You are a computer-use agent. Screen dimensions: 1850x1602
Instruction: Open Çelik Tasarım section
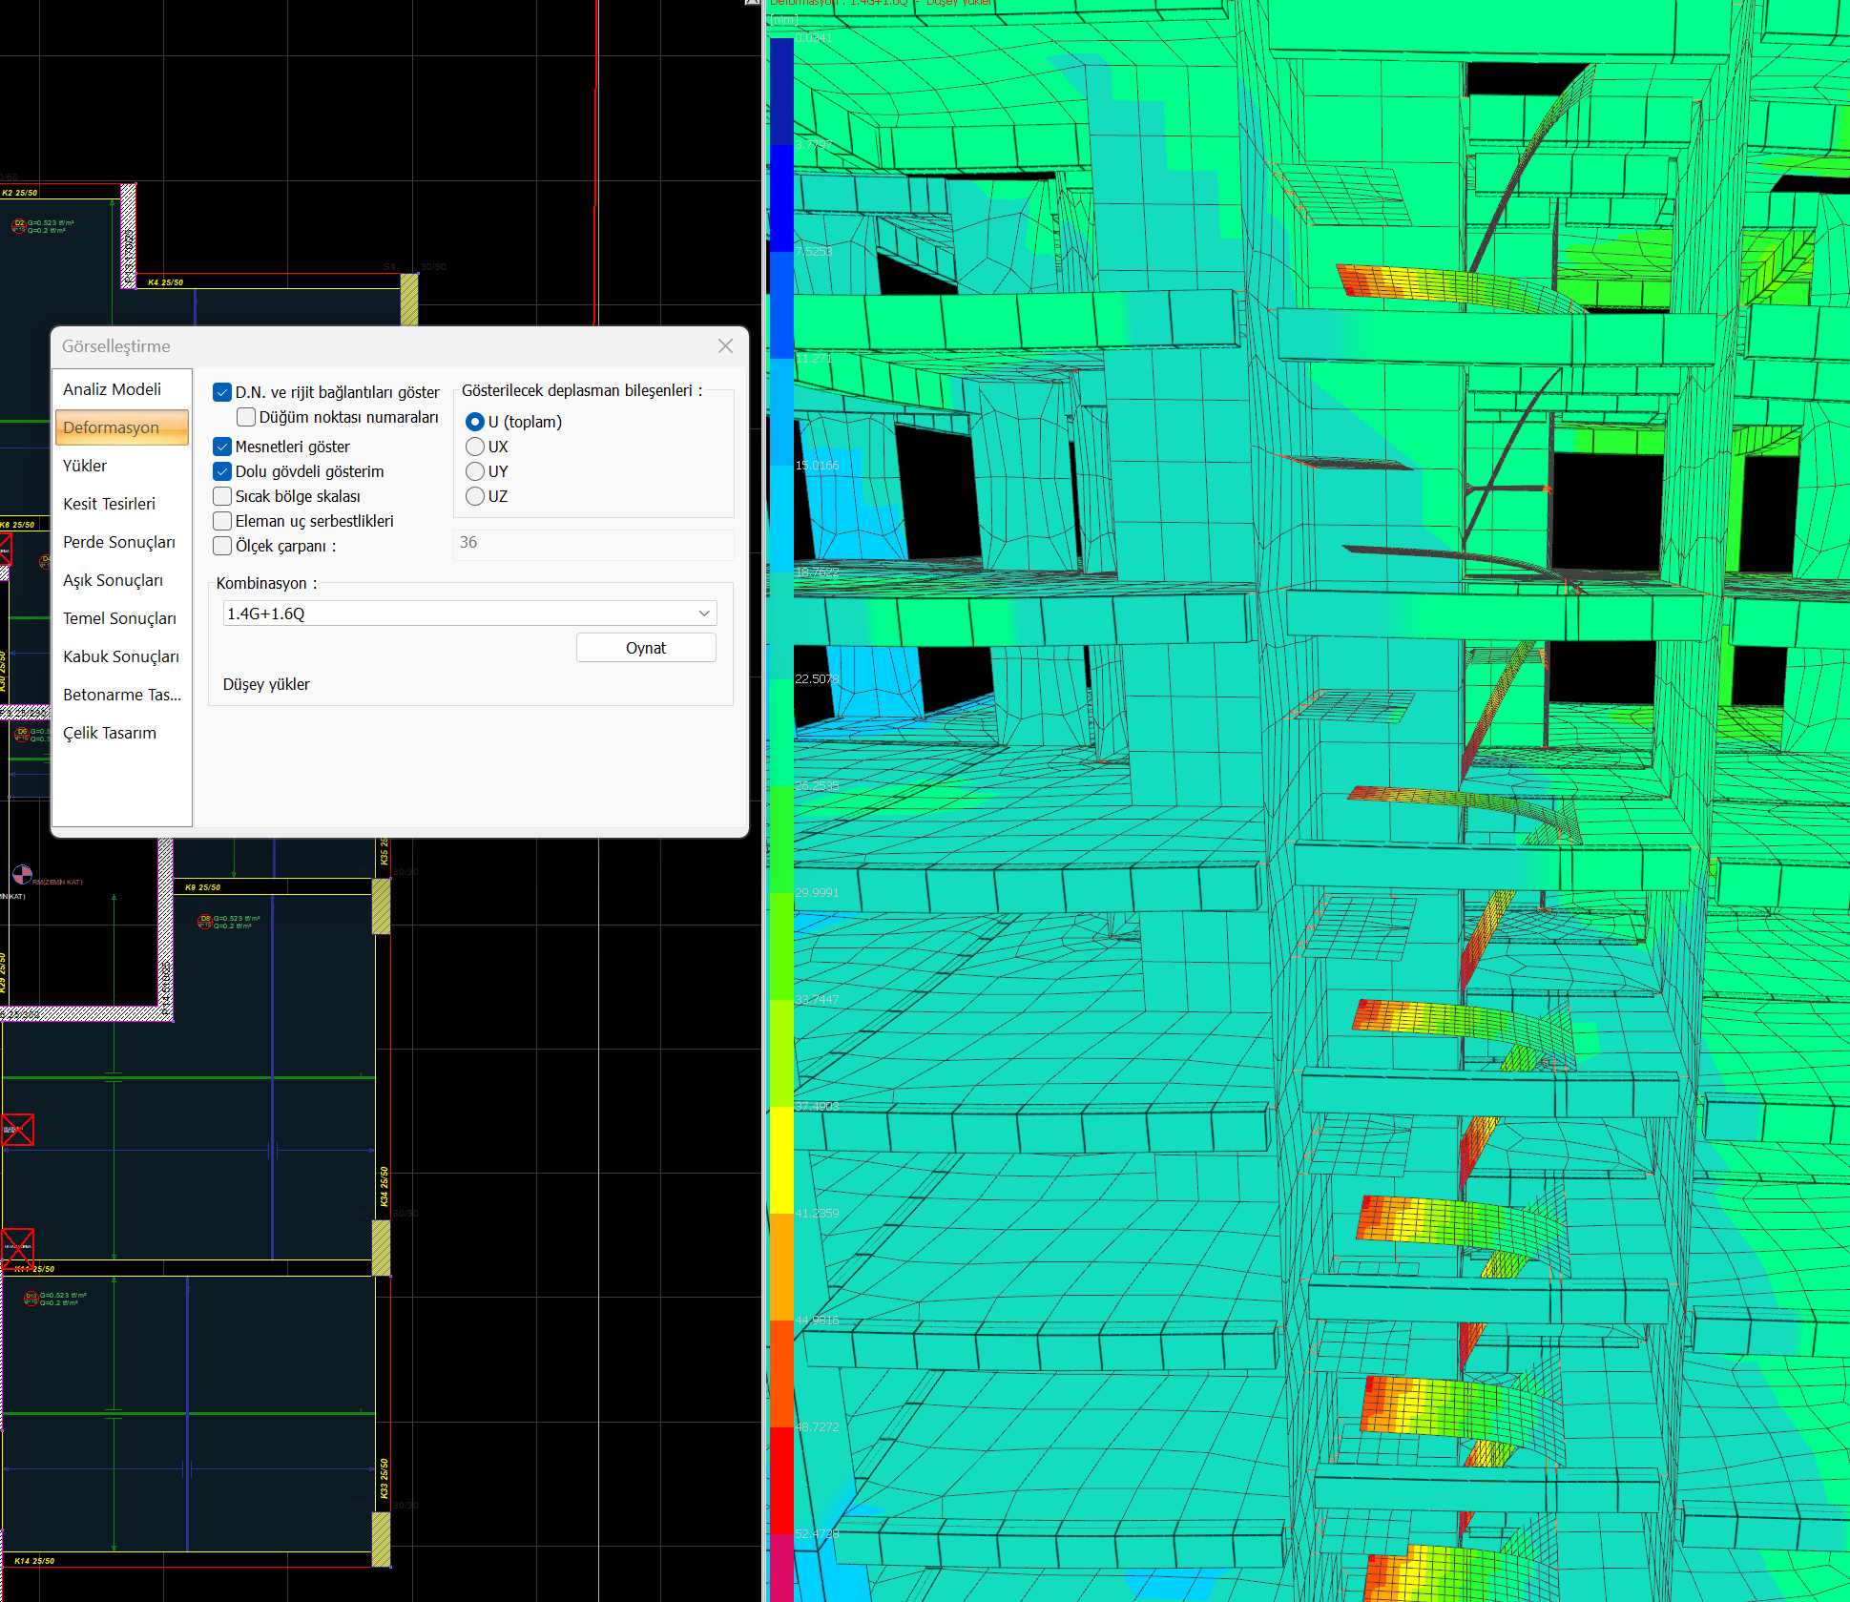(x=121, y=733)
